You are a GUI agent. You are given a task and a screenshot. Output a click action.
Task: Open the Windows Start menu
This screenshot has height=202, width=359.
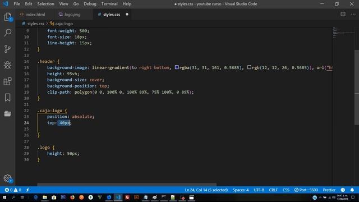pos(4,198)
